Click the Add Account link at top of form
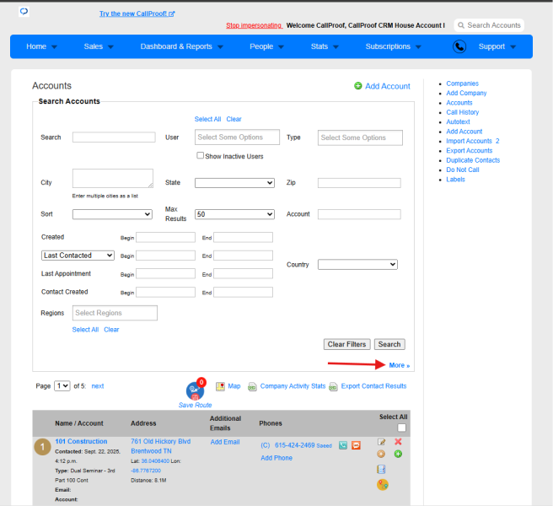This screenshot has height=506, width=553. pos(388,86)
